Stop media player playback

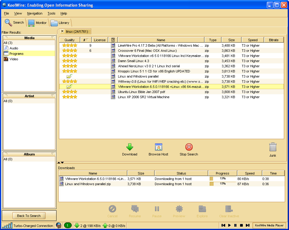tap(242, 225)
